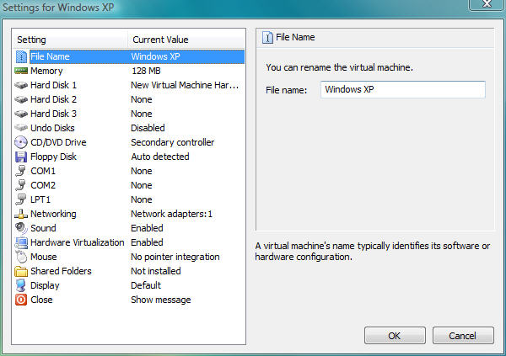Select the highlighted File Name row label
506x356 pixels.
[x=50, y=56]
